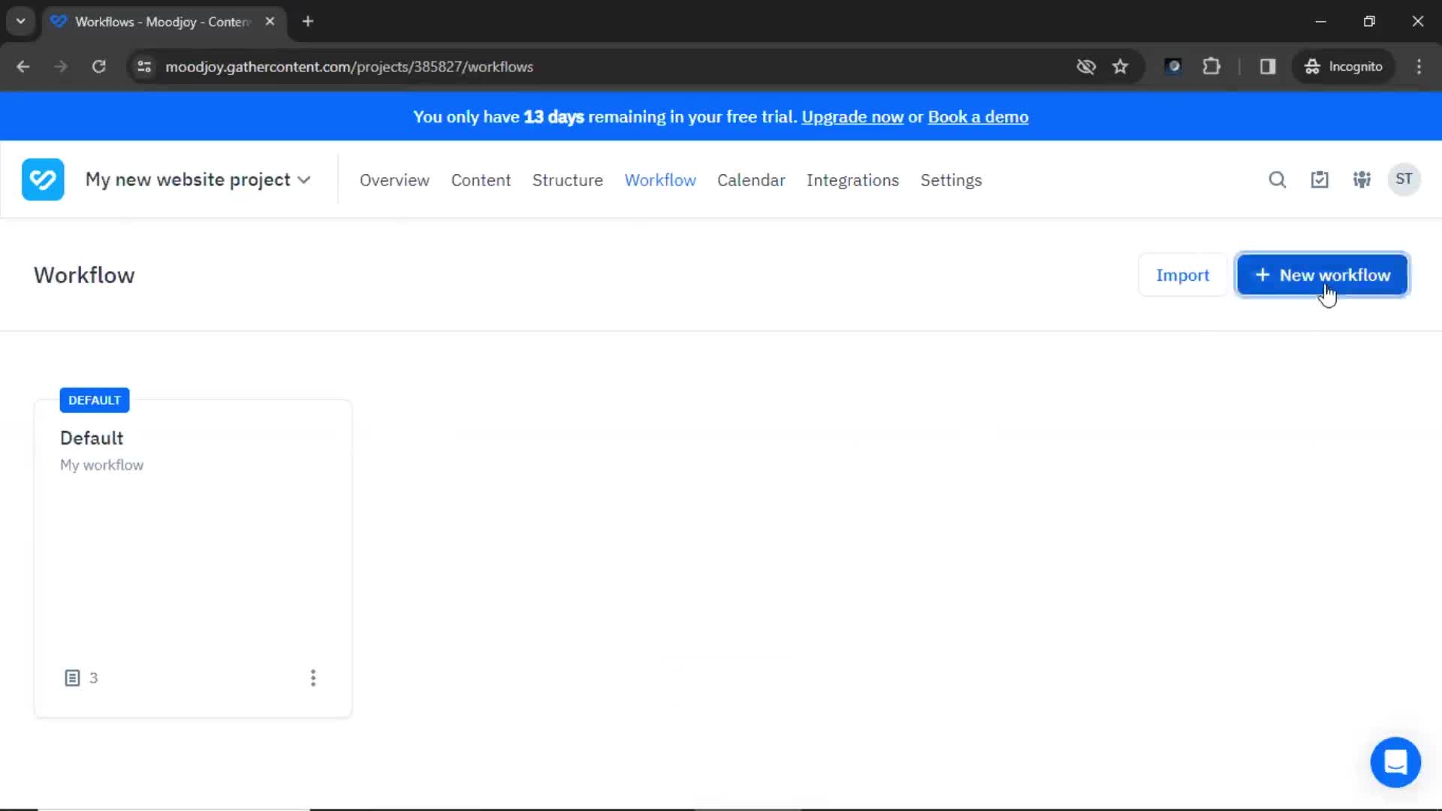This screenshot has width=1442, height=811.
Task: Open the notifications or tasks icon
Action: click(1319, 179)
